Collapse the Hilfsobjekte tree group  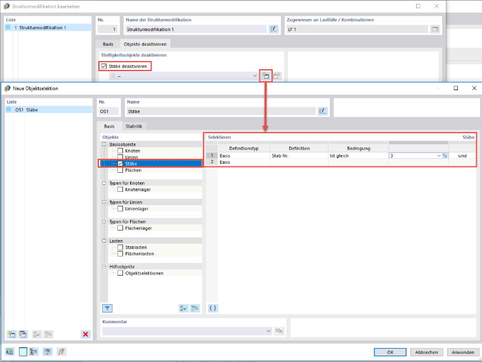pos(104,267)
